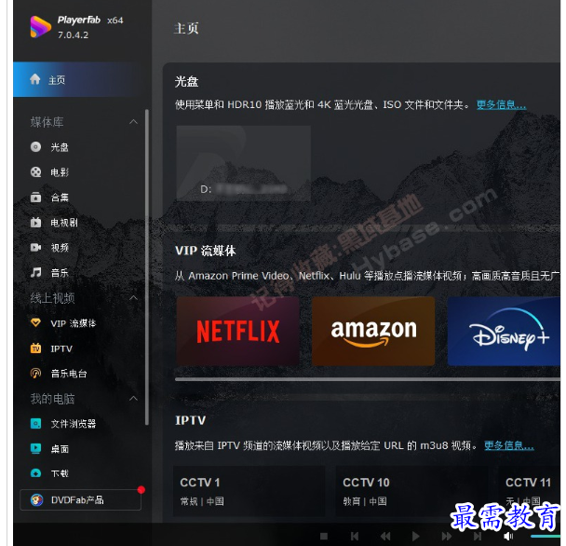Adjust the volume slider
Screen dimensions: 566x546
pos(546,537)
